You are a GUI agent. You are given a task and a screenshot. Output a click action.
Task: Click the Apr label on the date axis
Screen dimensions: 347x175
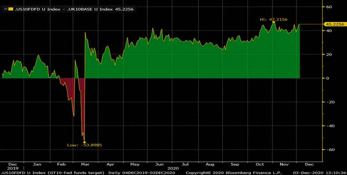[x=110, y=165]
